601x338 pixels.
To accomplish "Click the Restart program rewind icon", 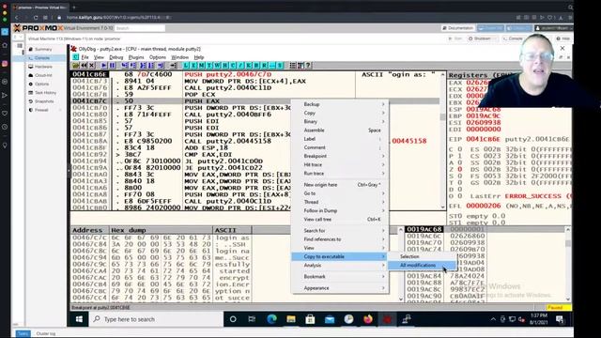I will (84, 66).
